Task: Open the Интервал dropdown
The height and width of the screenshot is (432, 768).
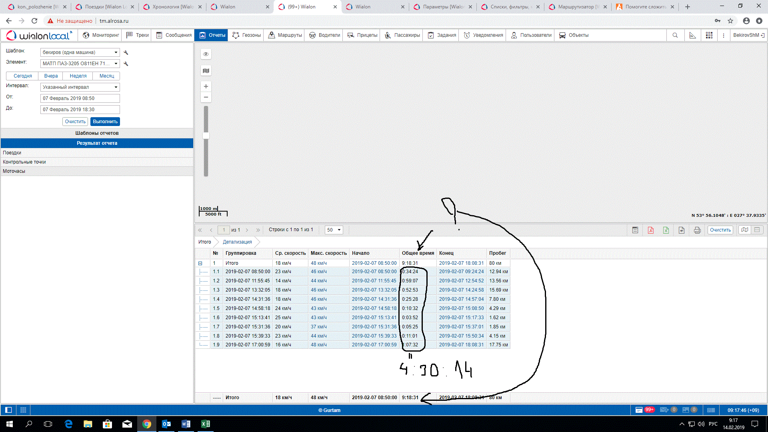Action: [x=80, y=87]
